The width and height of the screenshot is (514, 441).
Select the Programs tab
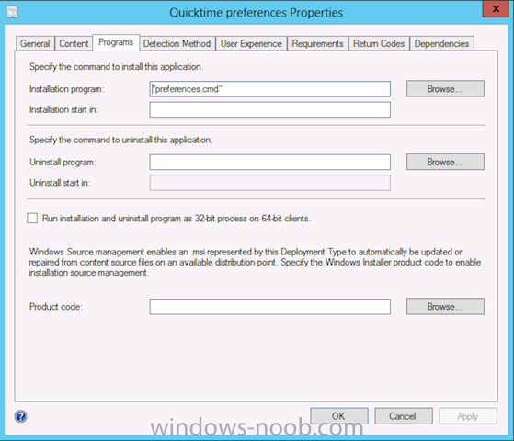coord(116,42)
